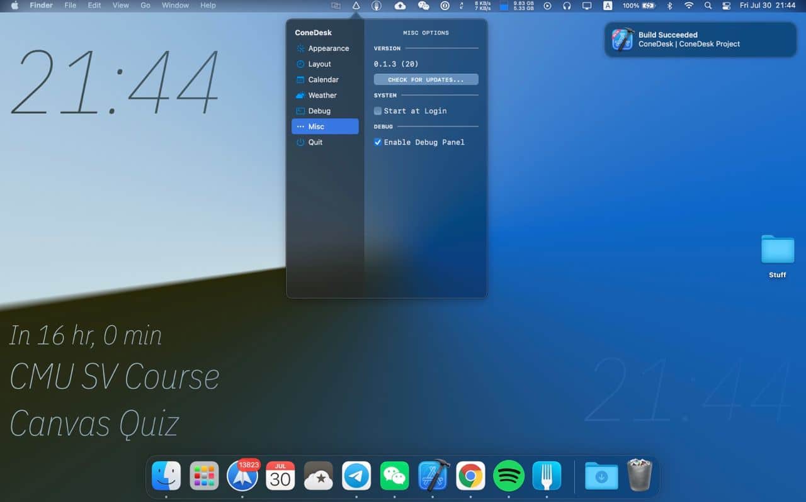Click the Bluetooth menu bar icon
The width and height of the screenshot is (806, 502).
click(669, 6)
